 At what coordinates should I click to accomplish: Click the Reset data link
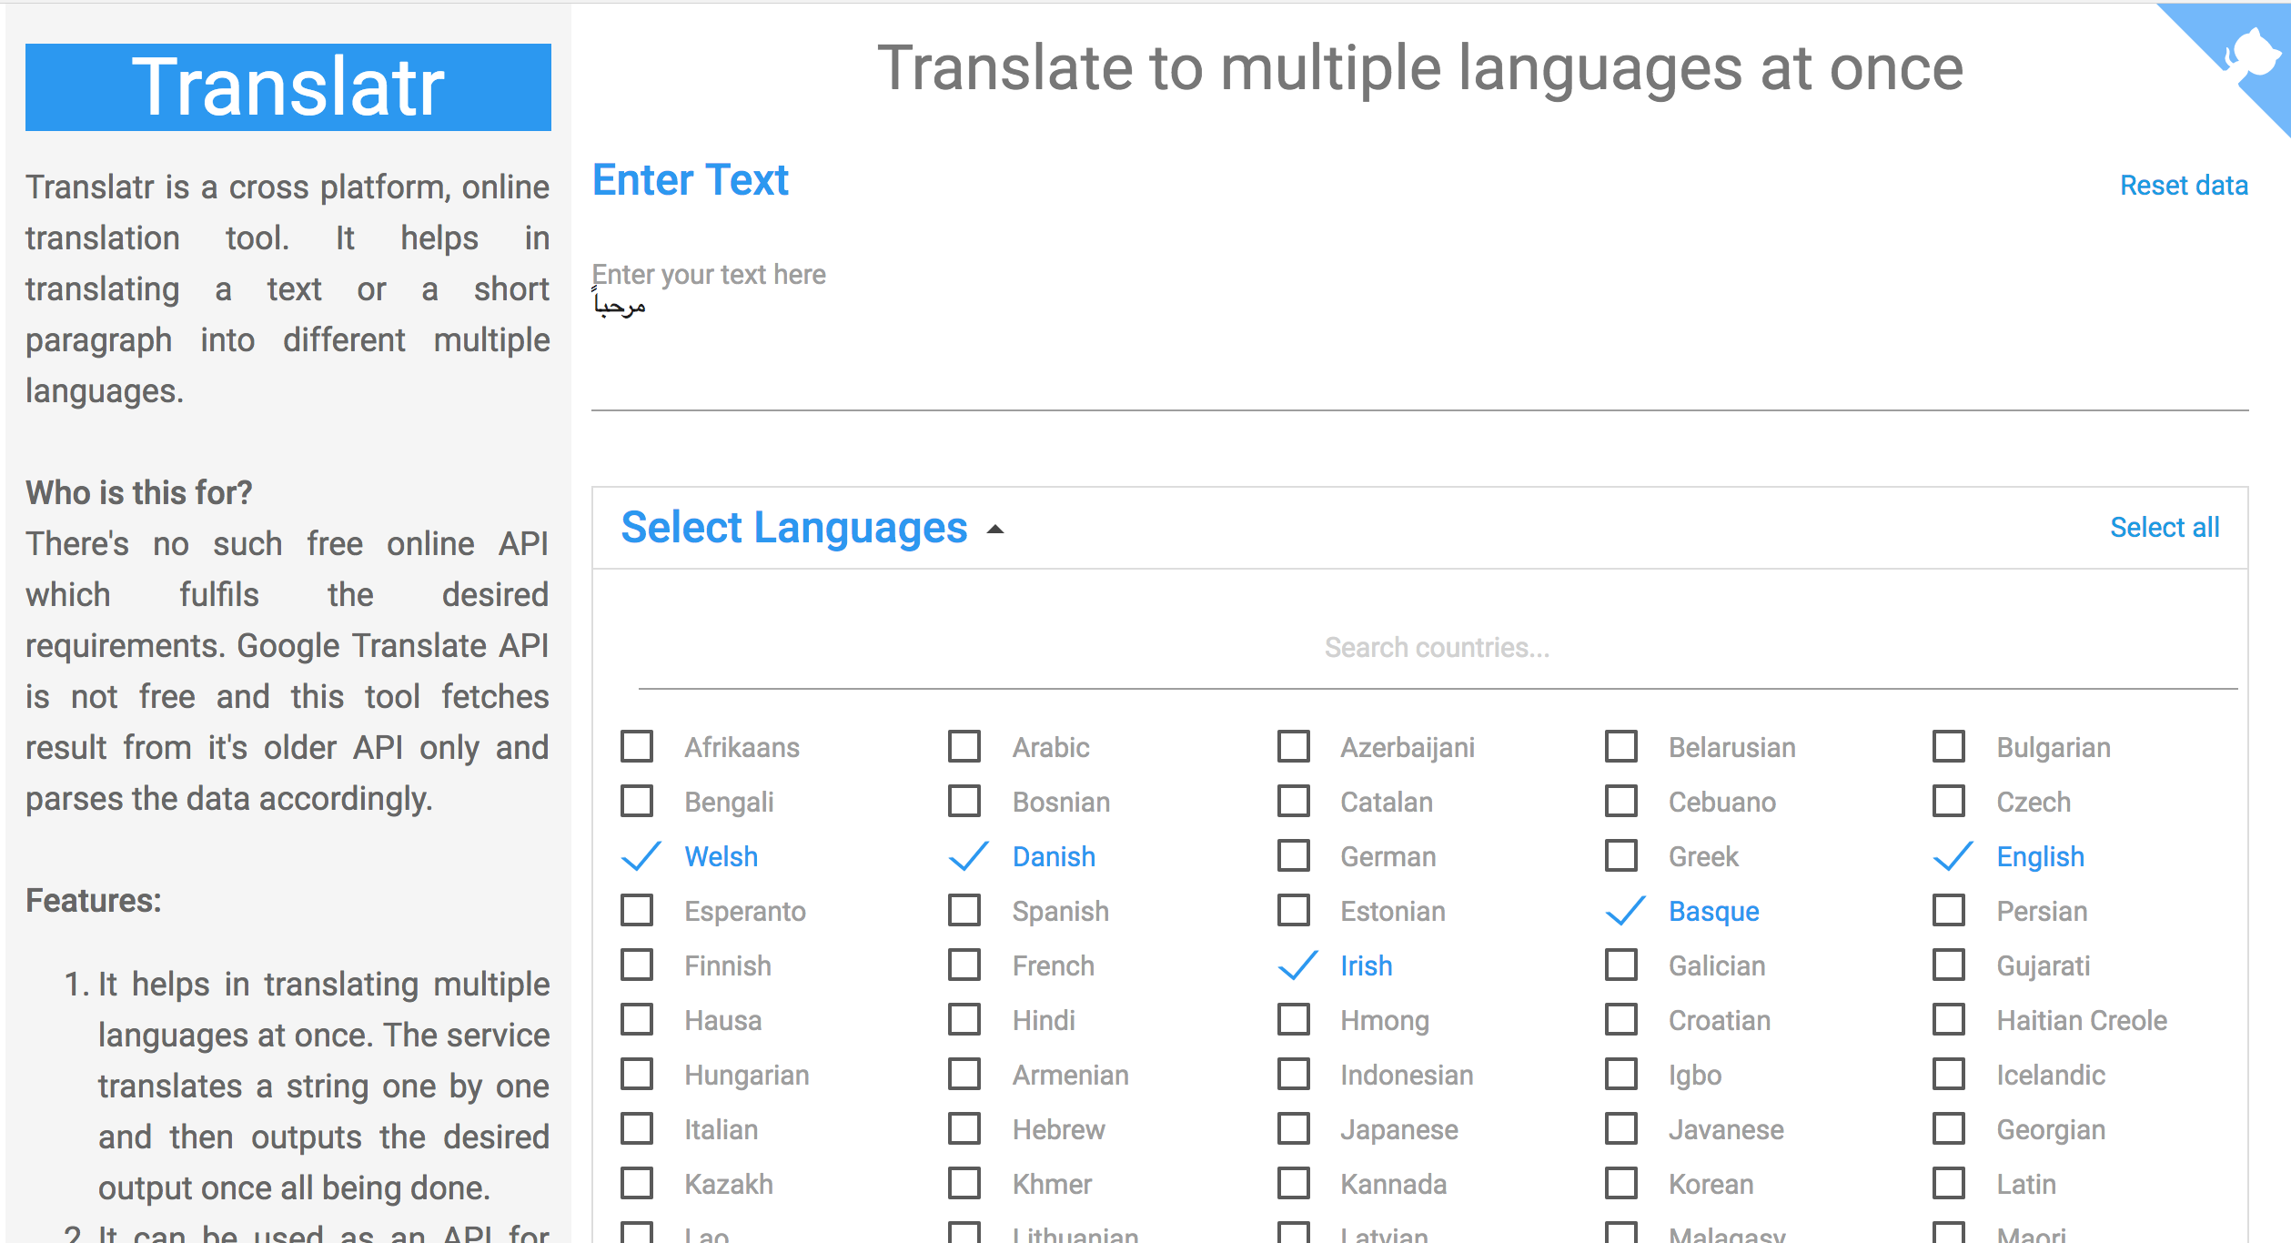pos(2183,186)
